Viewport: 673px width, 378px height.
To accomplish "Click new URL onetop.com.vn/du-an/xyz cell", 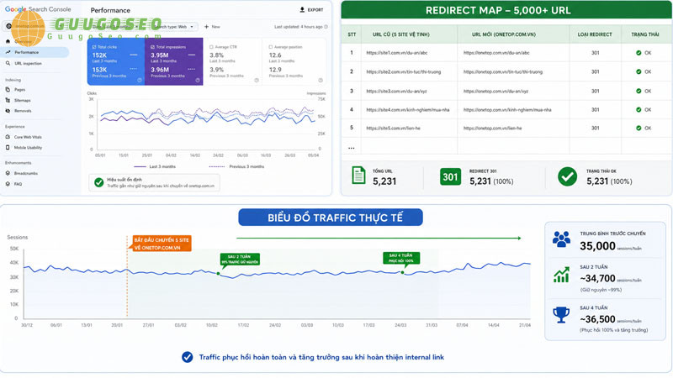I will point(495,92).
